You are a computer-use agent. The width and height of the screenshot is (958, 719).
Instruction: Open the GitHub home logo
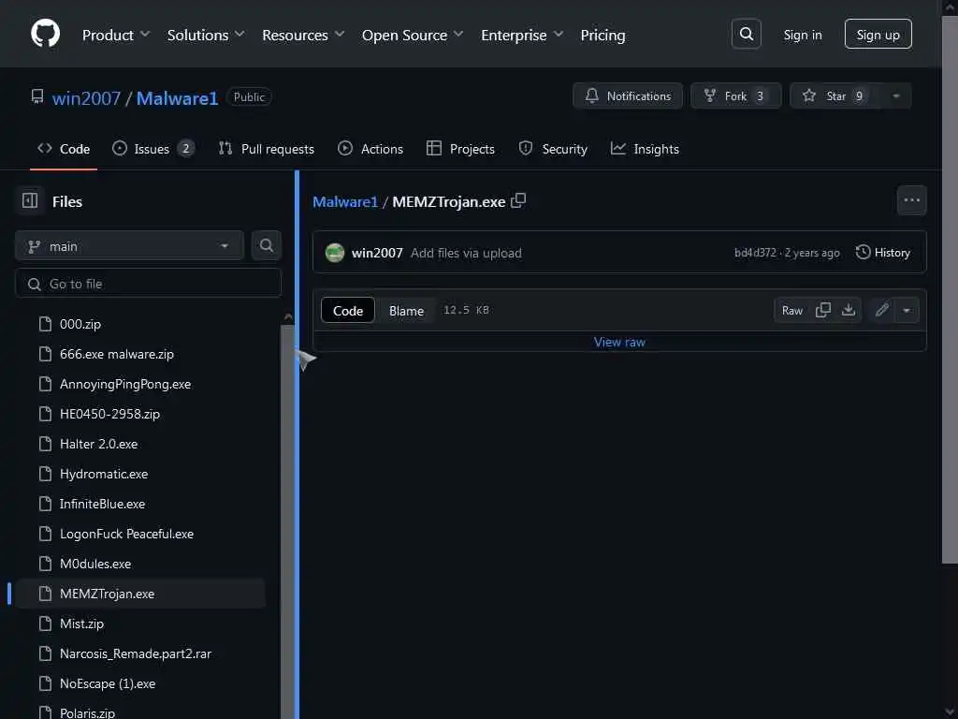(x=45, y=34)
